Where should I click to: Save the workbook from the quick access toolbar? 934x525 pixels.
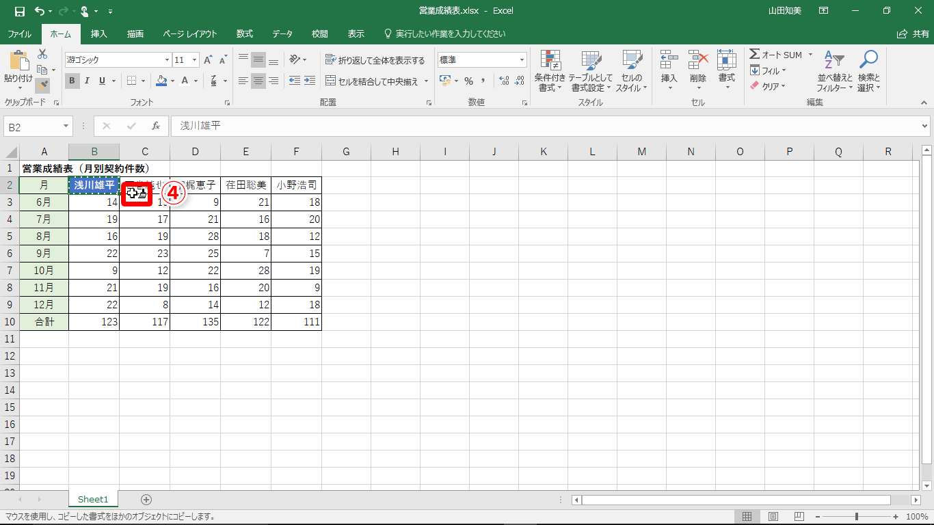(19, 11)
